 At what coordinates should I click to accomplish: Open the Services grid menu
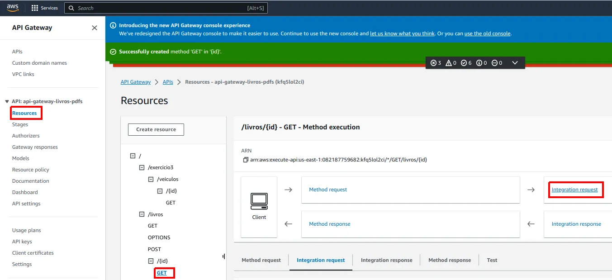44,8
